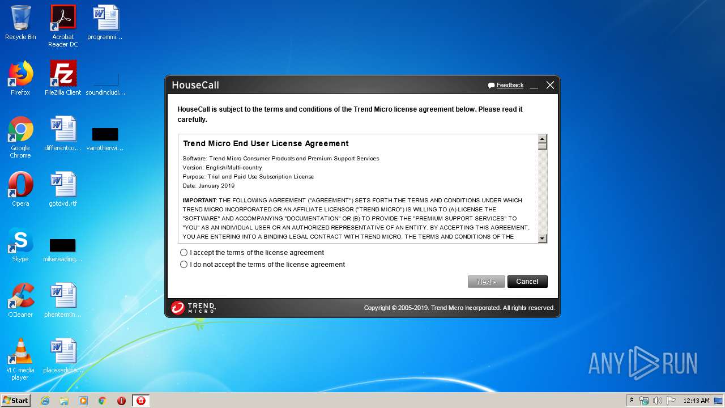
Task: Select the mikereading... desktop file
Action: (63, 250)
